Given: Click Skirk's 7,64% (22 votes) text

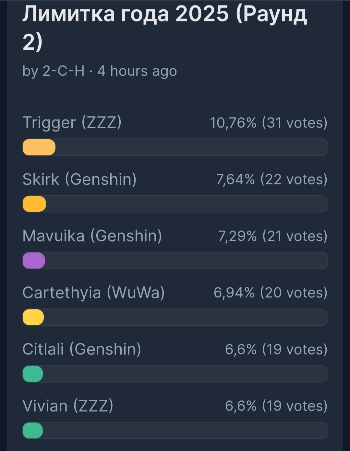Looking at the screenshot, I should pos(272,179).
